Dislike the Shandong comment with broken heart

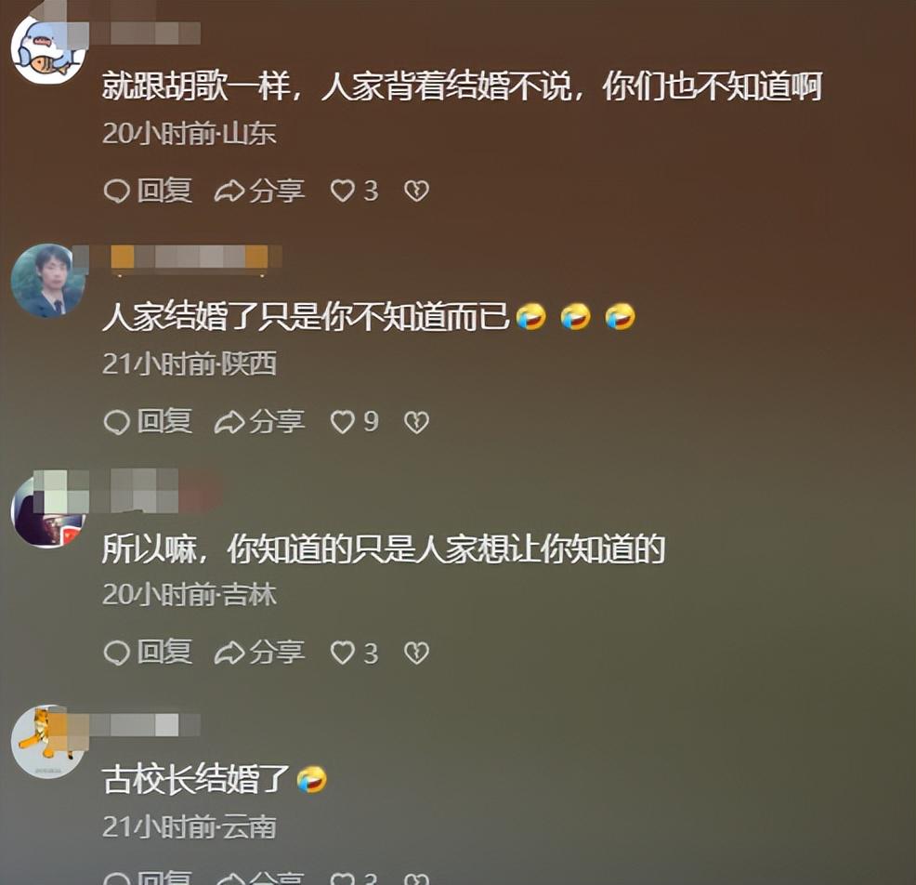416,191
